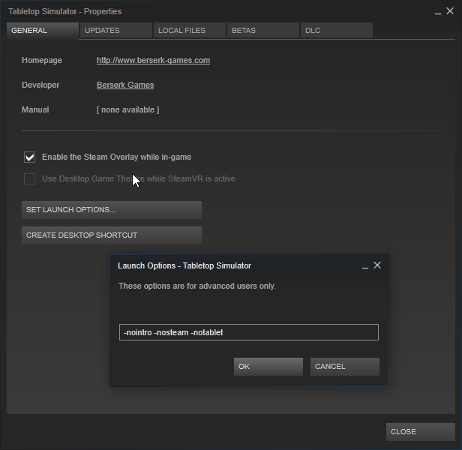462x450 pixels.
Task: Minimize the Launch Options dialog
Action: click(x=365, y=266)
